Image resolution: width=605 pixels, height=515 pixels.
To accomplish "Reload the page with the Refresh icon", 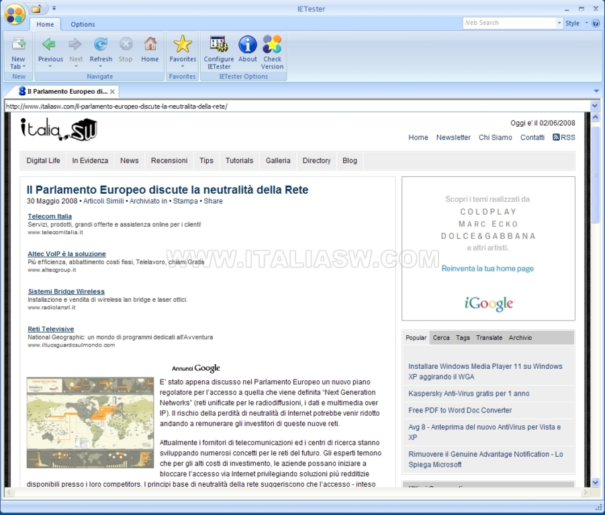I will pyautogui.click(x=101, y=44).
